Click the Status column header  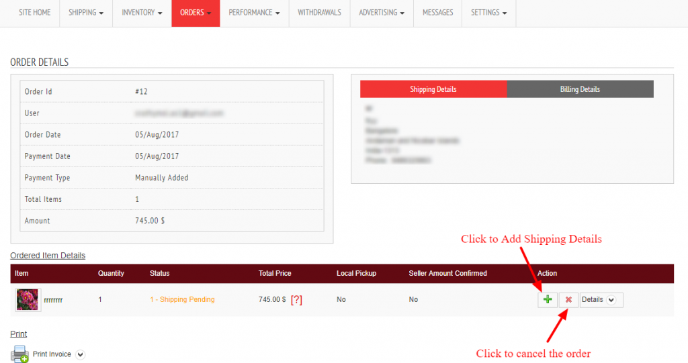click(159, 273)
